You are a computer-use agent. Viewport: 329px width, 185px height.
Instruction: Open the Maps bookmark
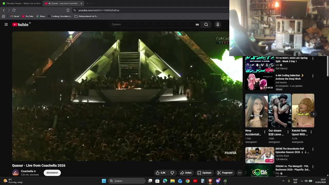click(41, 16)
